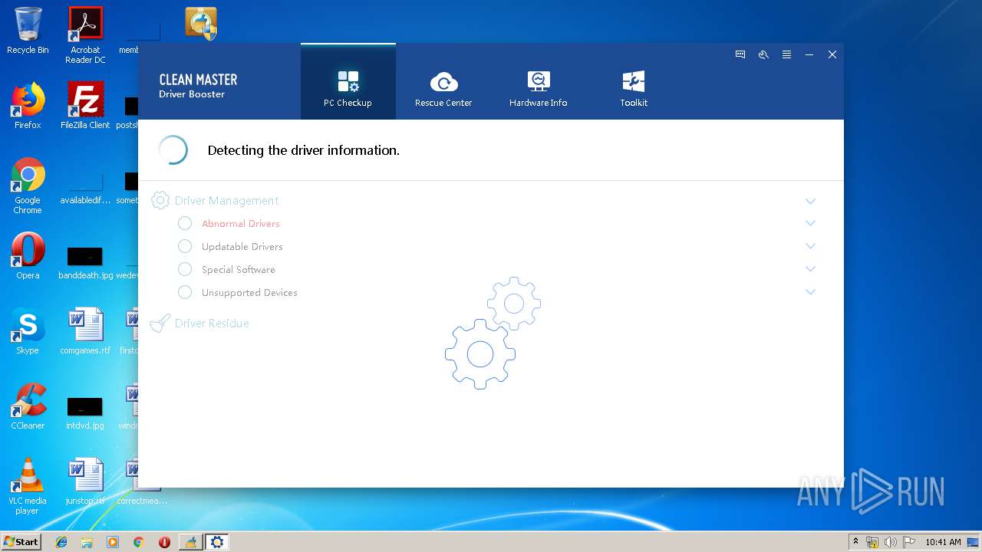
Task: Launch Google Chrome desktop shortcut
Action: (28, 186)
